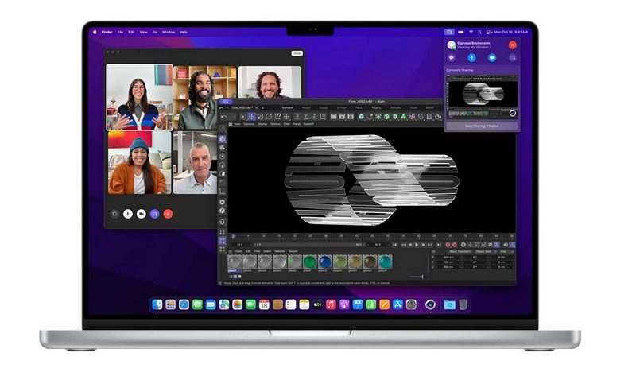This screenshot has height=372, width=636.
Task: Open the Apple TV app in the Dock
Action: click(x=317, y=304)
